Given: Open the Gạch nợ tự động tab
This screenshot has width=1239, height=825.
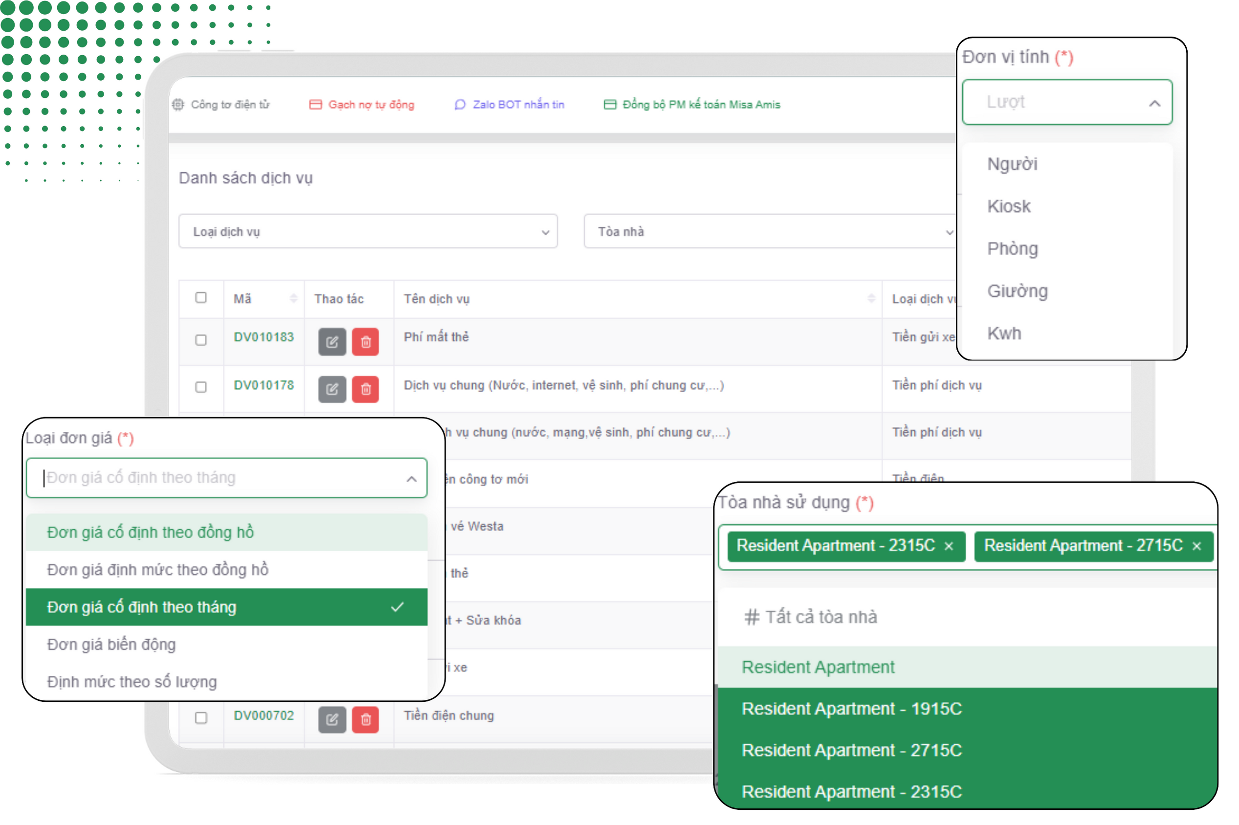Looking at the screenshot, I should [362, 105].
